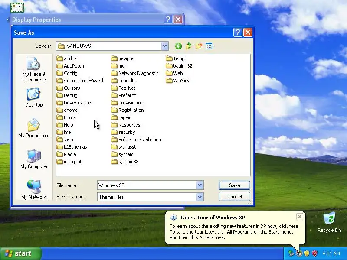Viewport: 347px width, 260px height.
Task: Select the Prefetch folder
Action: tap(124, 95)
